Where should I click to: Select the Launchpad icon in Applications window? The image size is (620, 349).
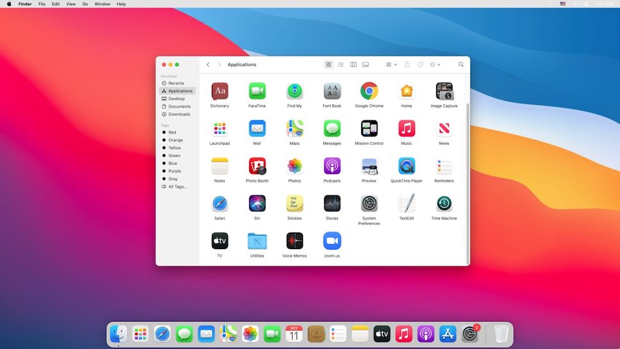point(220,129)
